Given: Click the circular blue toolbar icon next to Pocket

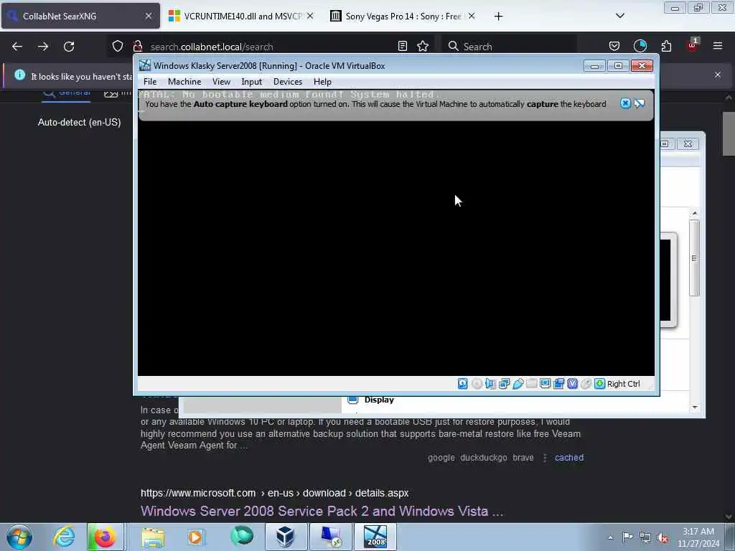Looking at the screenshot, I should point(640,46).
